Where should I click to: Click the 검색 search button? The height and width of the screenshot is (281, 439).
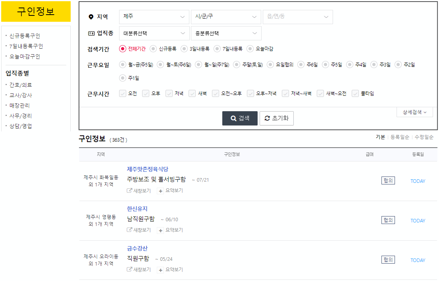click(240, 118)
